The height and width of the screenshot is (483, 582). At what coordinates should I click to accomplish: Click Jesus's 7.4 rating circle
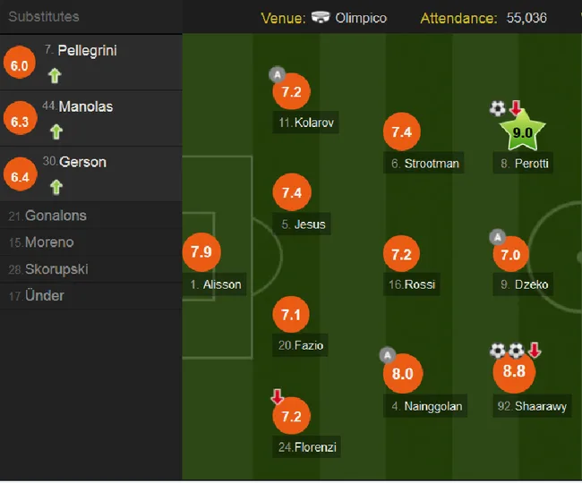tap(292, 192)
